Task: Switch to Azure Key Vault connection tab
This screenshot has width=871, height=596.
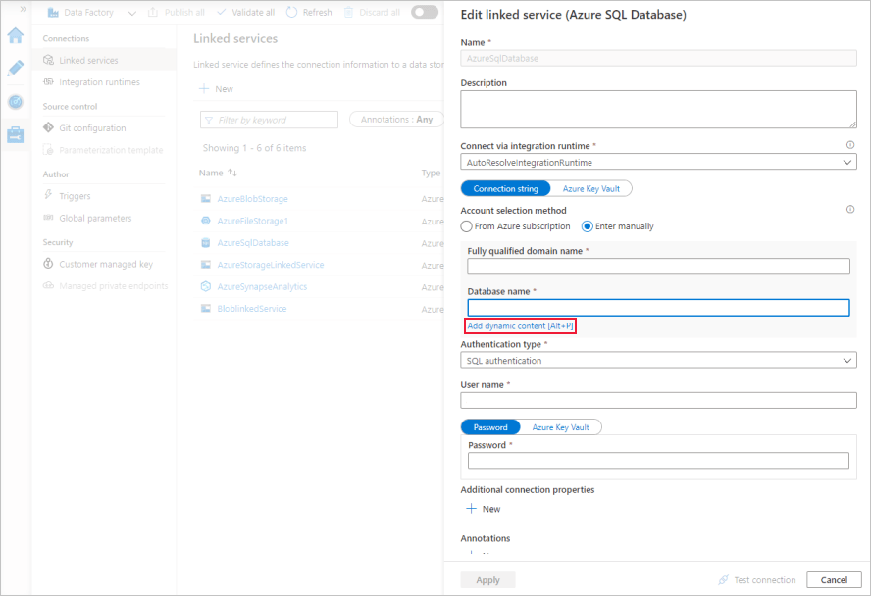Action: [x=590, y=188]
